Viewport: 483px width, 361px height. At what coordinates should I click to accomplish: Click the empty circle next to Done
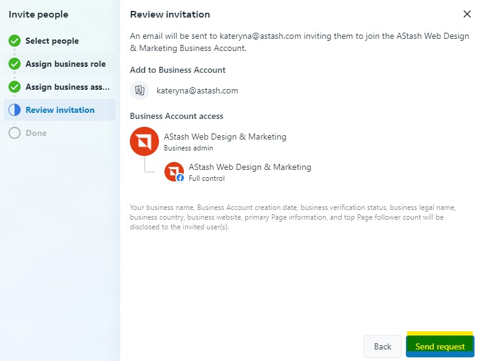pyautogui.click(x=15, y=133)
